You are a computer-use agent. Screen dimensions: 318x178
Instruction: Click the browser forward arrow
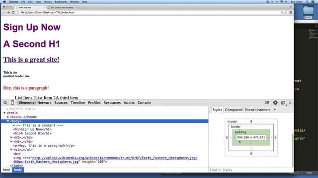pyautogui.click(x=8, y=12)
